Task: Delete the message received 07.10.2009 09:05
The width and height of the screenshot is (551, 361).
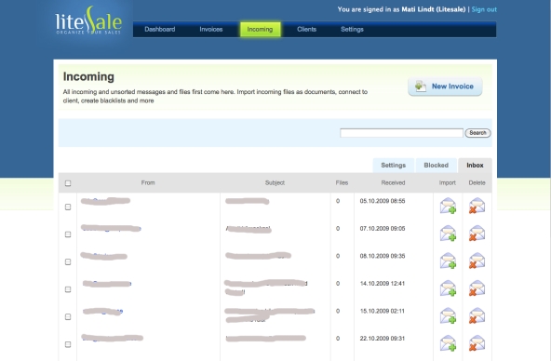Action: tap(477, 234)
